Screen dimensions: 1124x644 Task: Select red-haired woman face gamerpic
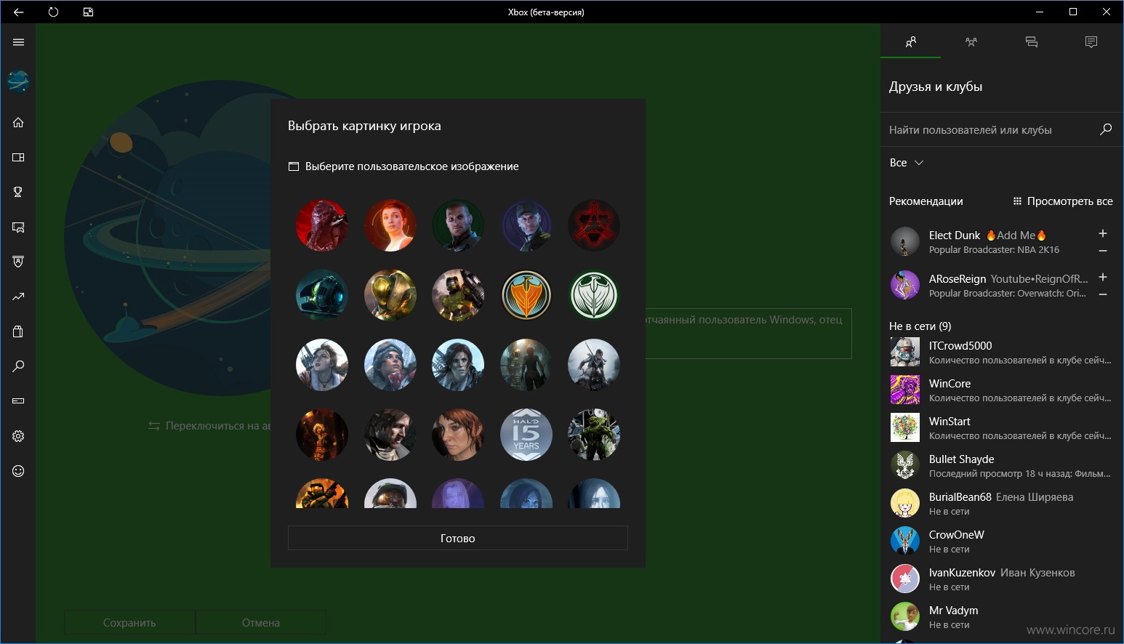point(458,435)
